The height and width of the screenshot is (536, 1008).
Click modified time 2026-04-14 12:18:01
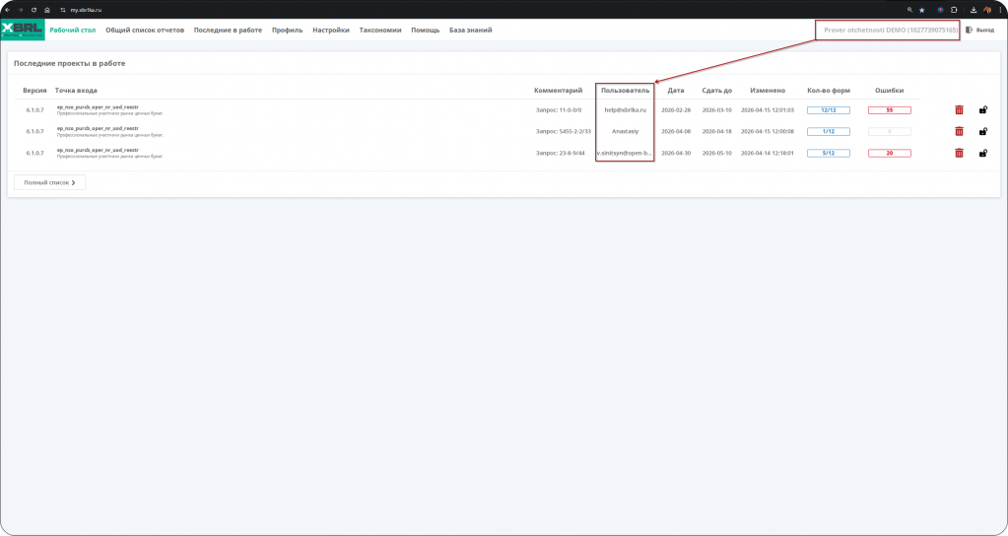(768, 153)
